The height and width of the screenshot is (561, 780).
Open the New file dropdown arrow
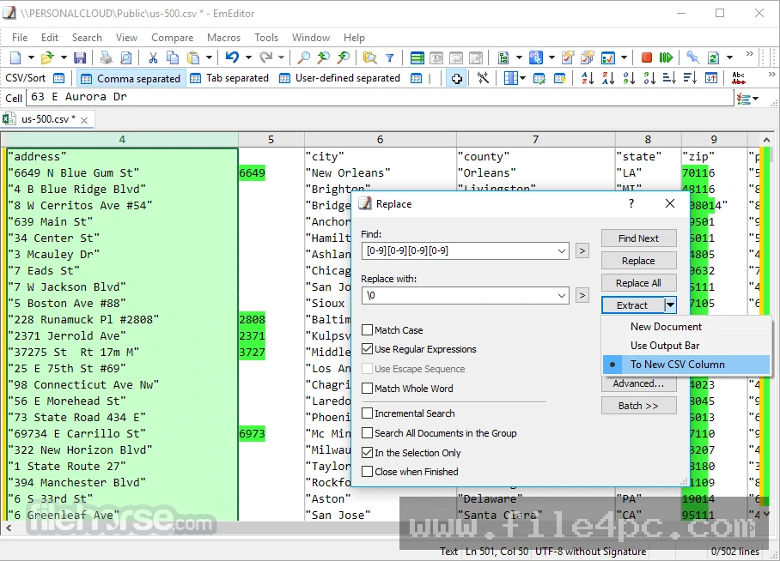click(x=31, y=57)
